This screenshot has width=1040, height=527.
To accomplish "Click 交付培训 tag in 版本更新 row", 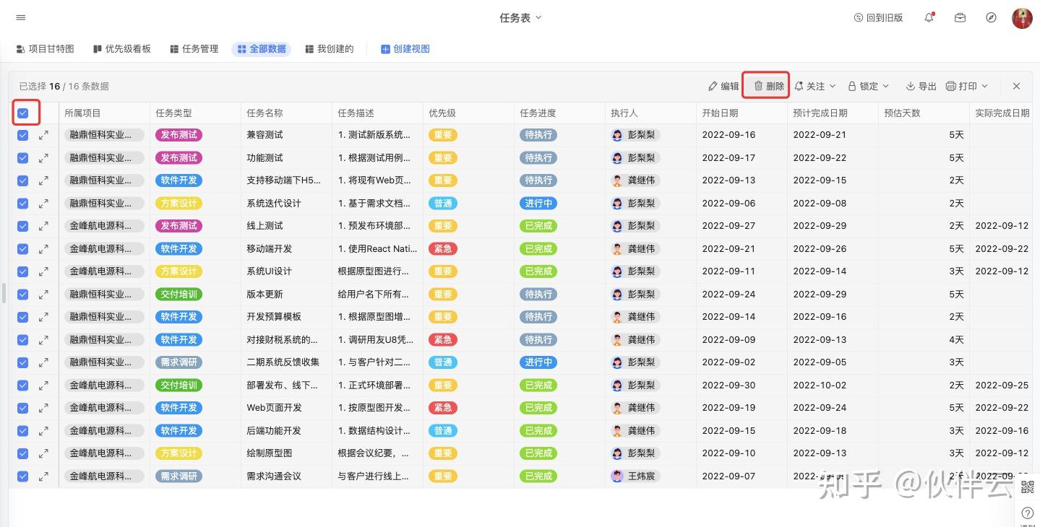I will [x=179, y=294].
